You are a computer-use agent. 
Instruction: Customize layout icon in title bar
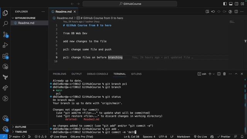click(x=242, y=4)
